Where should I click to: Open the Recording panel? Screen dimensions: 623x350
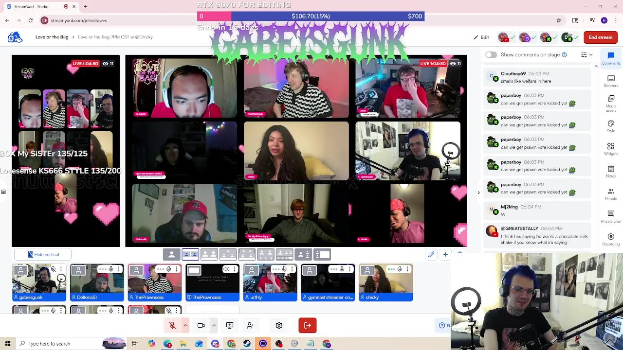[611, 239]
